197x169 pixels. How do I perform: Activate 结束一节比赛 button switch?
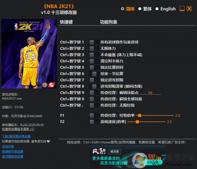[x=94, y=74]
